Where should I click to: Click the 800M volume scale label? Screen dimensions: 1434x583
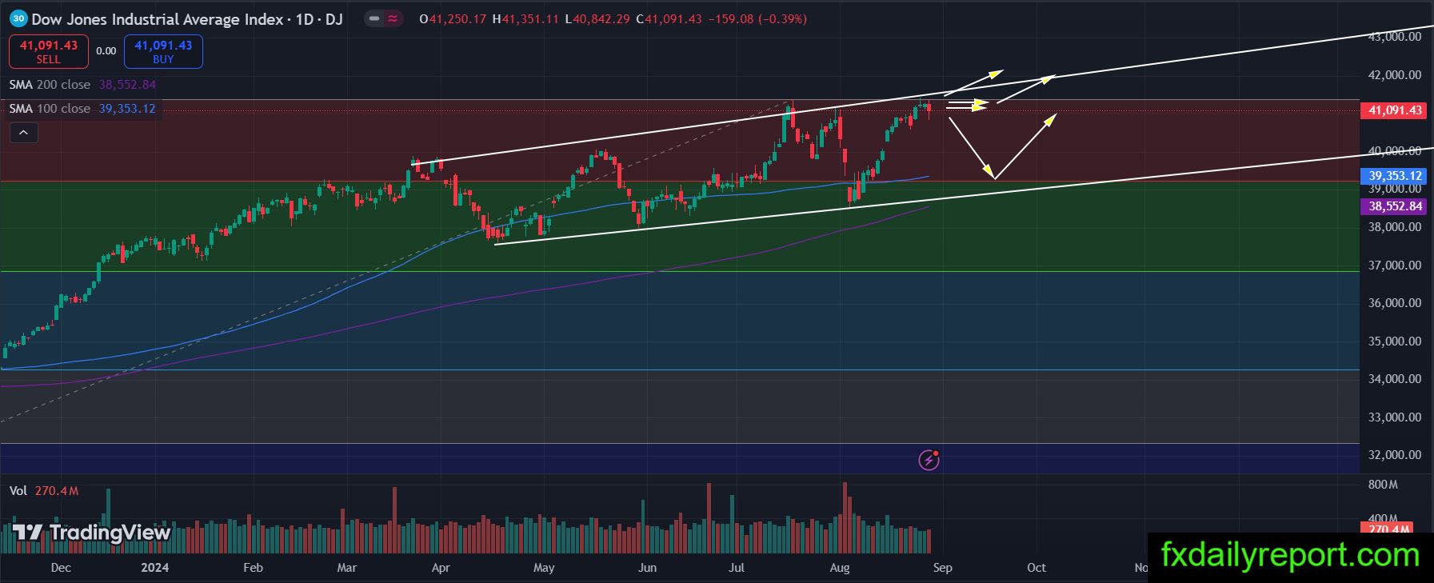[1383, 485]
